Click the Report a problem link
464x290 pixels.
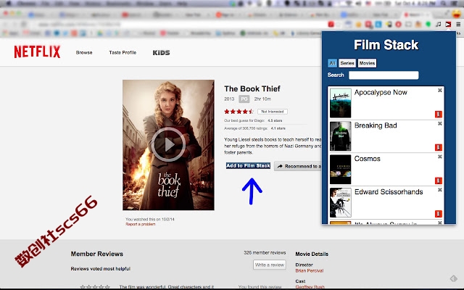click(x=141, y=224)
